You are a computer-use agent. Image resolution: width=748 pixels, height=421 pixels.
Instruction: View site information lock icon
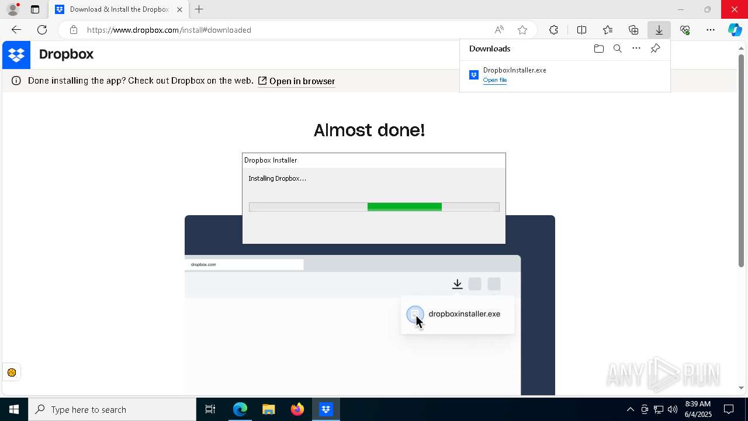coord(74,30)
